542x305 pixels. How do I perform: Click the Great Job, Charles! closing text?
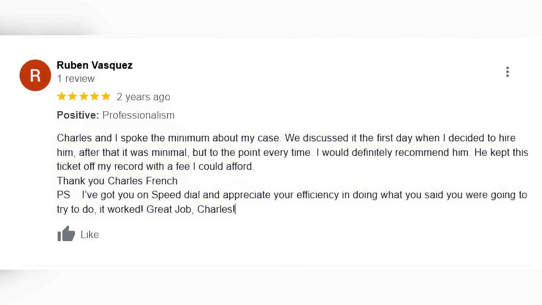(x=191, y=209)
